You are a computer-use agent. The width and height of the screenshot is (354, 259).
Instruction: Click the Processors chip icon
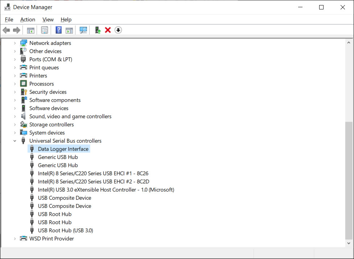[x=24, y=84]
